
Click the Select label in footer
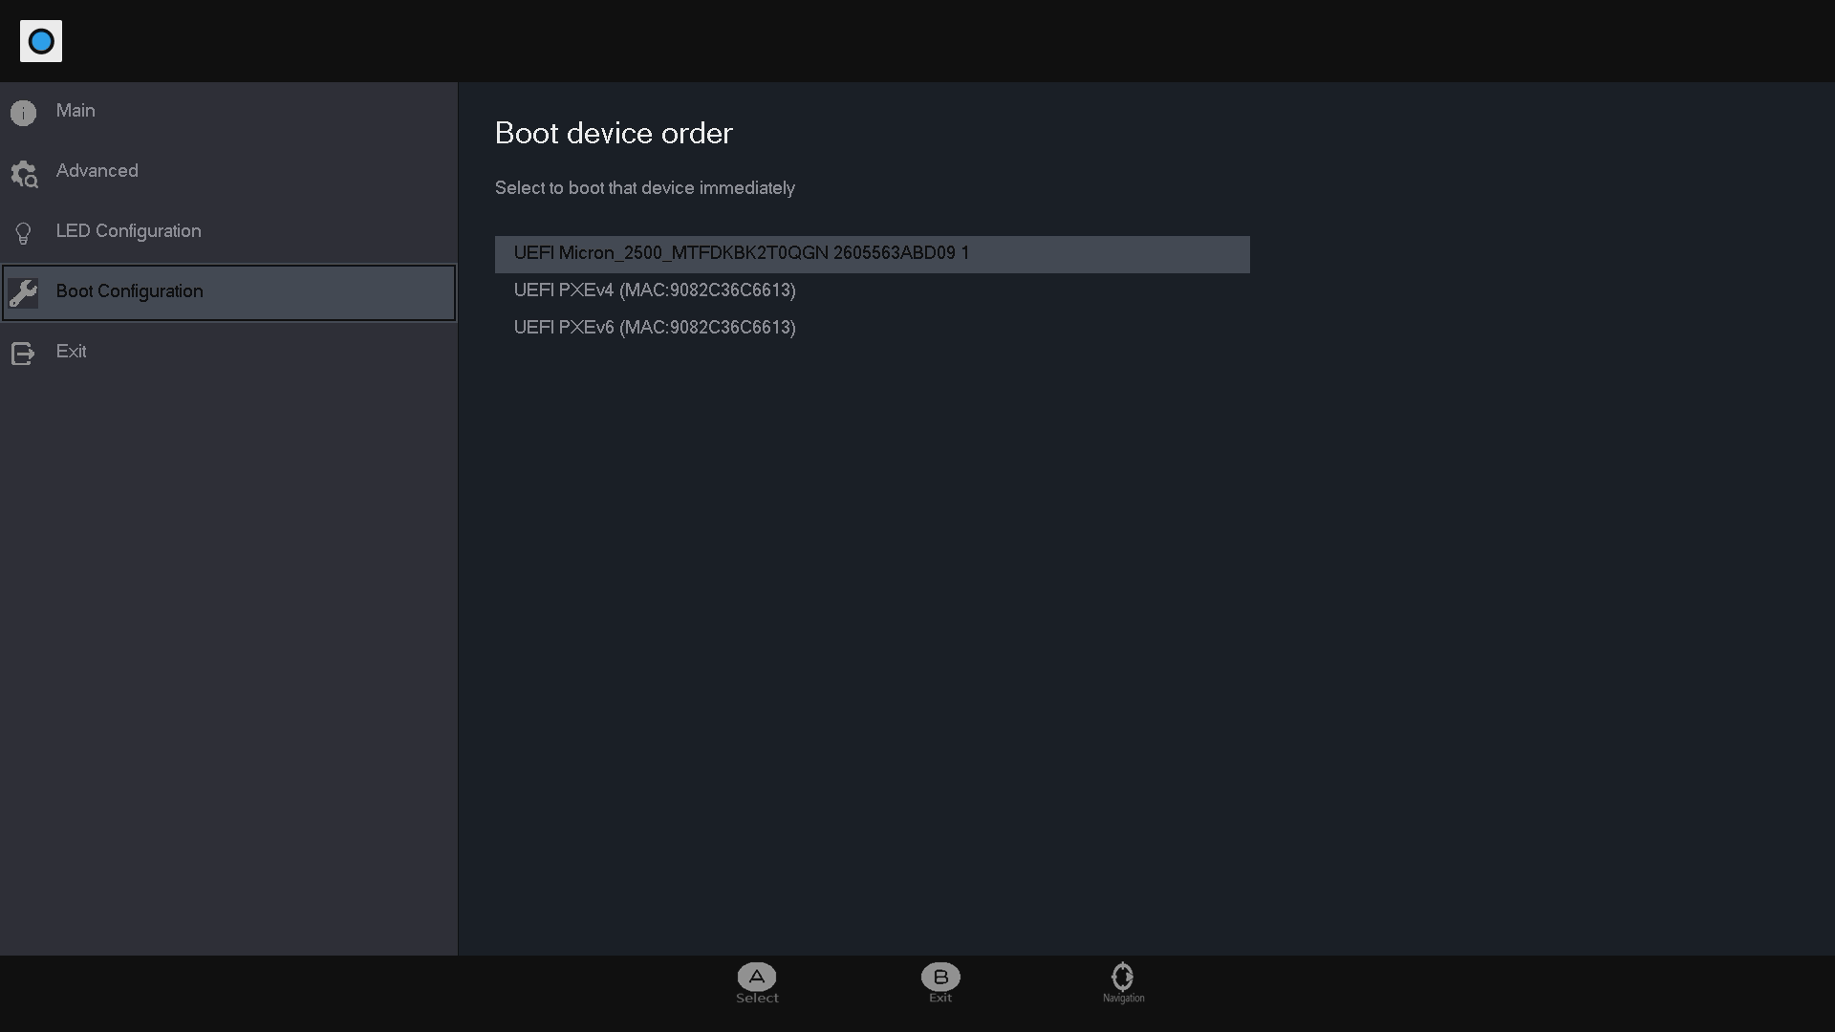757,998
